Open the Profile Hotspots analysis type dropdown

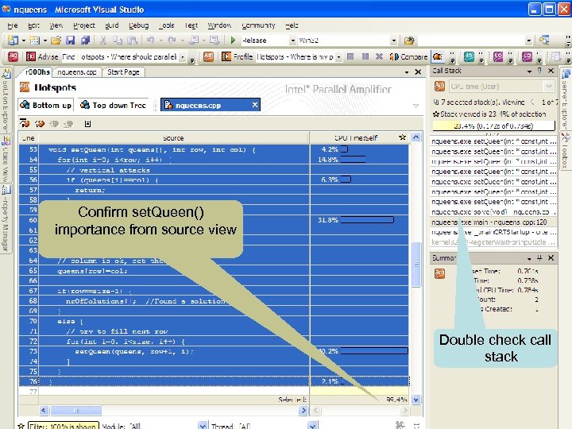tap(339, 57)
